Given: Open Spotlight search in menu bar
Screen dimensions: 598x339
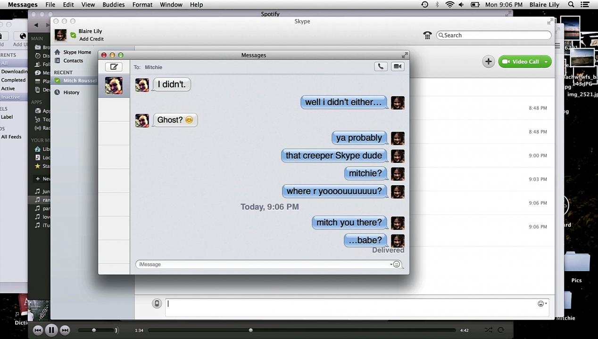Looking at the screenshot, I should pos(571,5).
